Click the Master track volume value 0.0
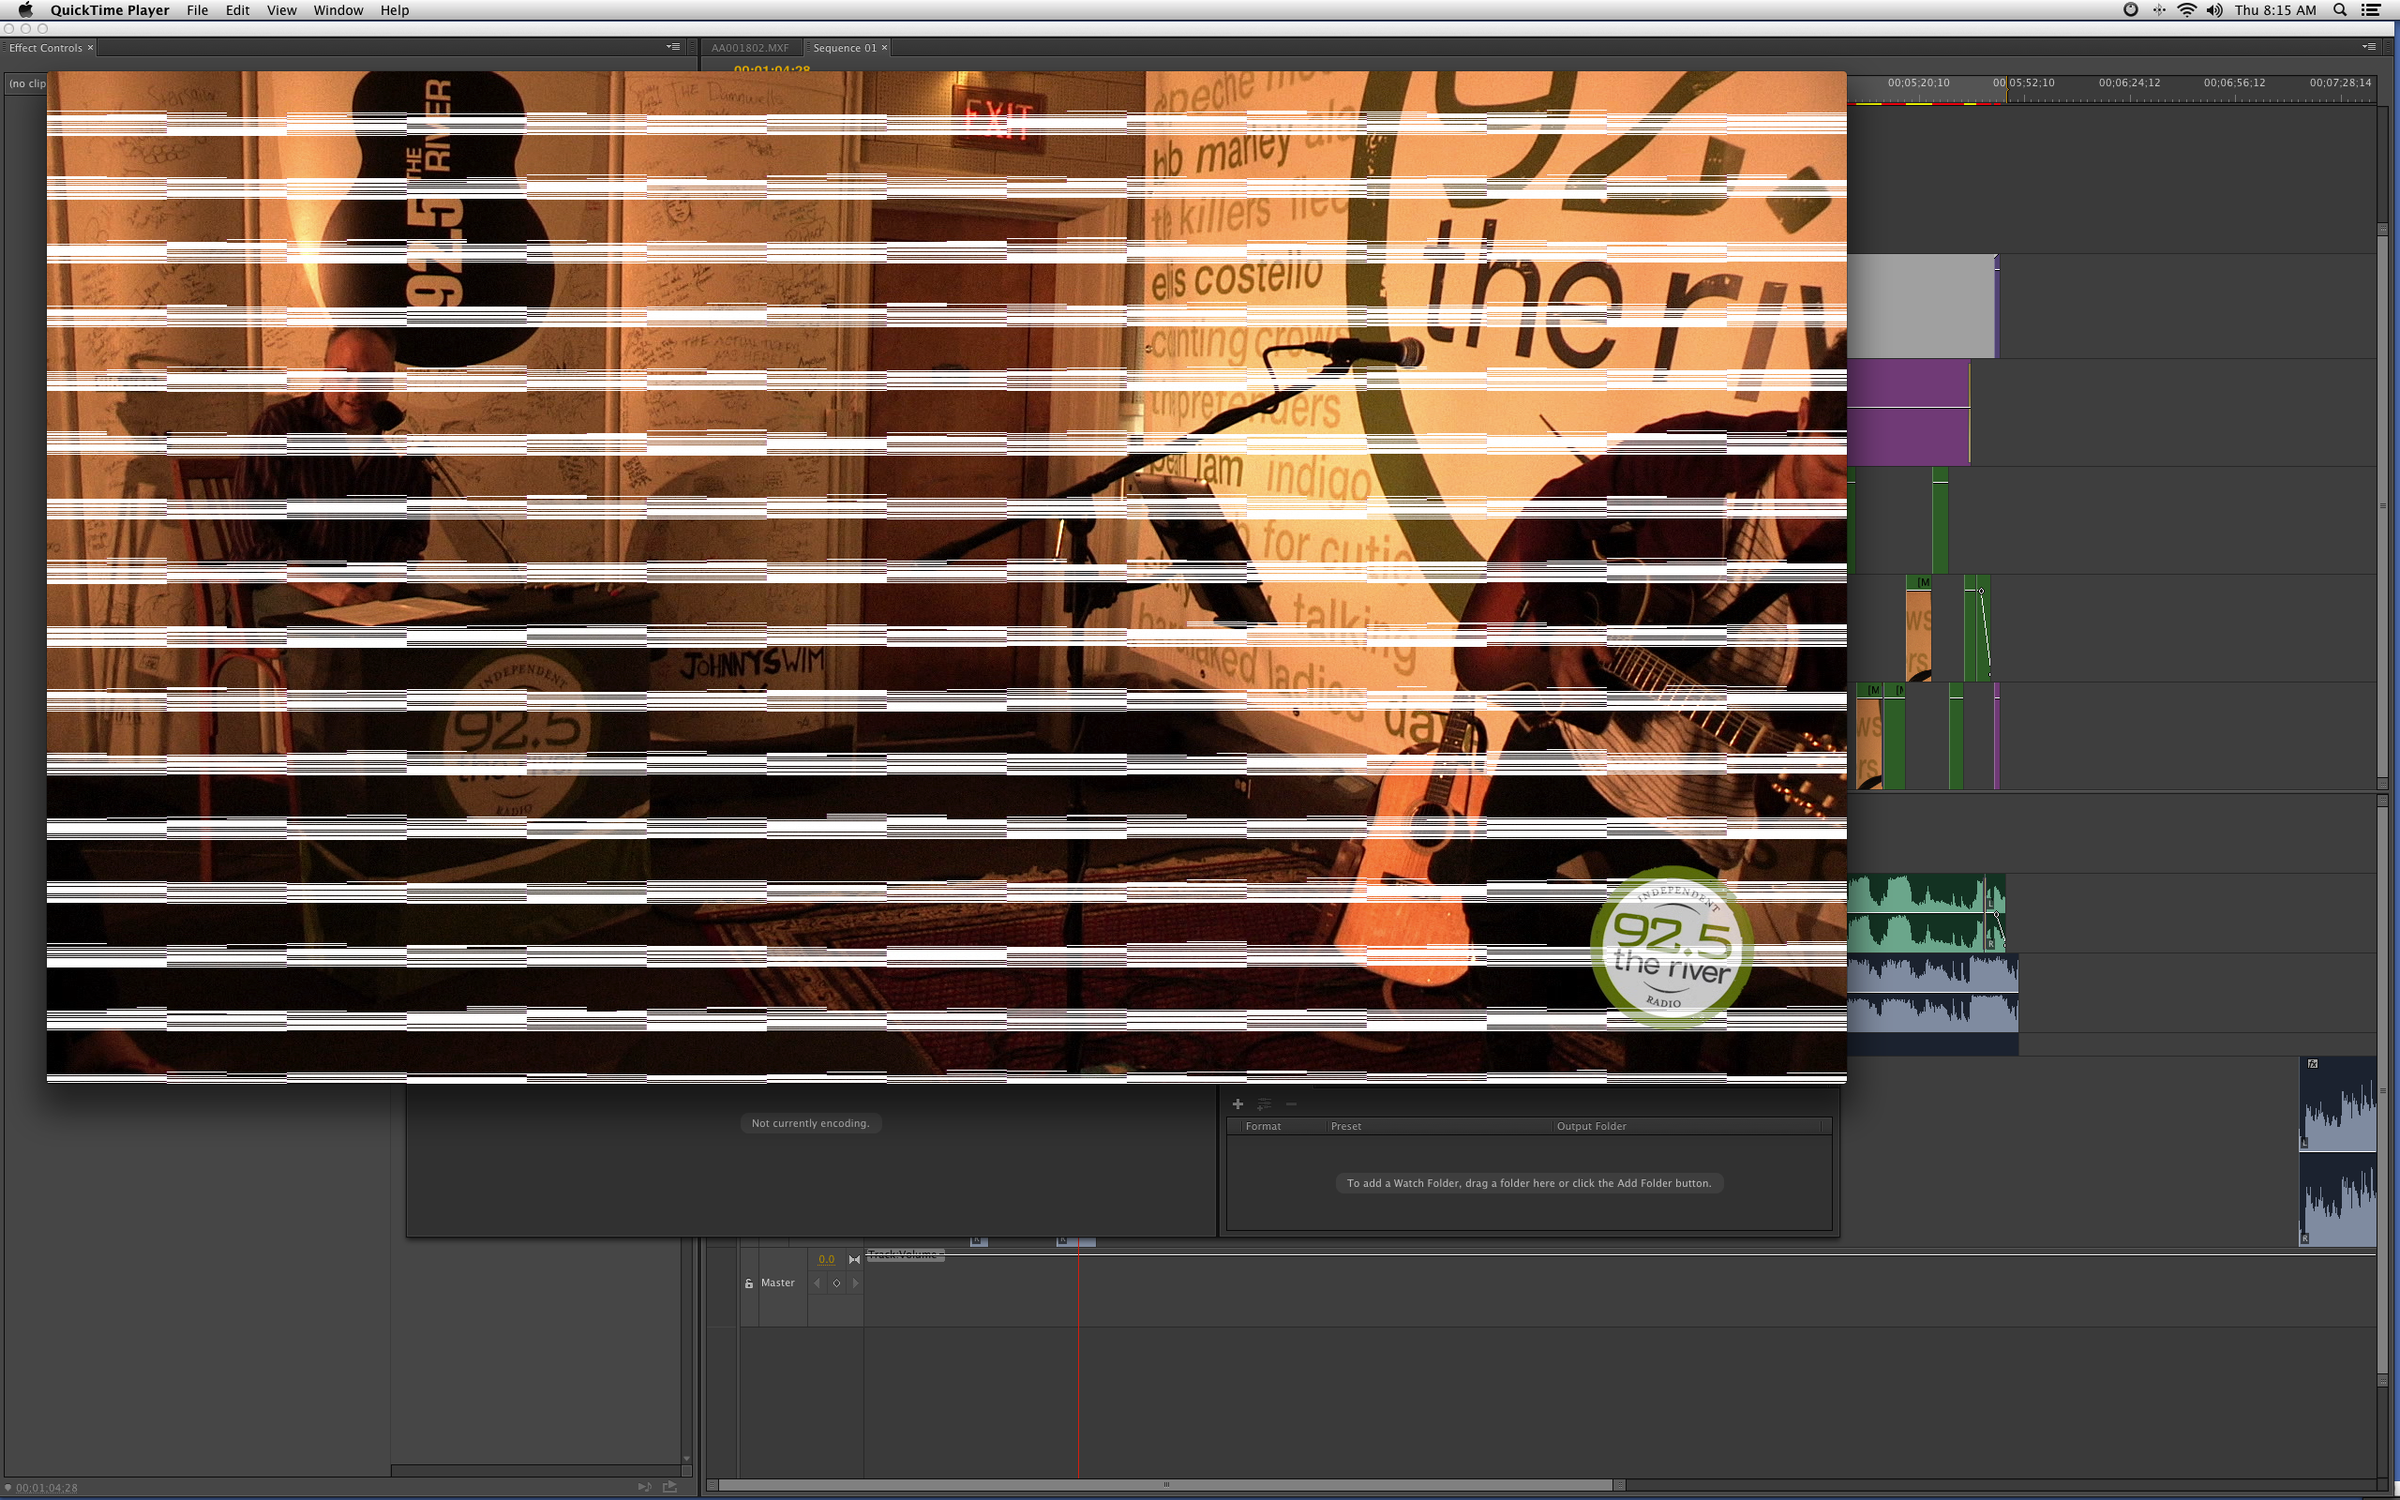This screenshot has width=2400, height=1500. [x=826, y=1259]
